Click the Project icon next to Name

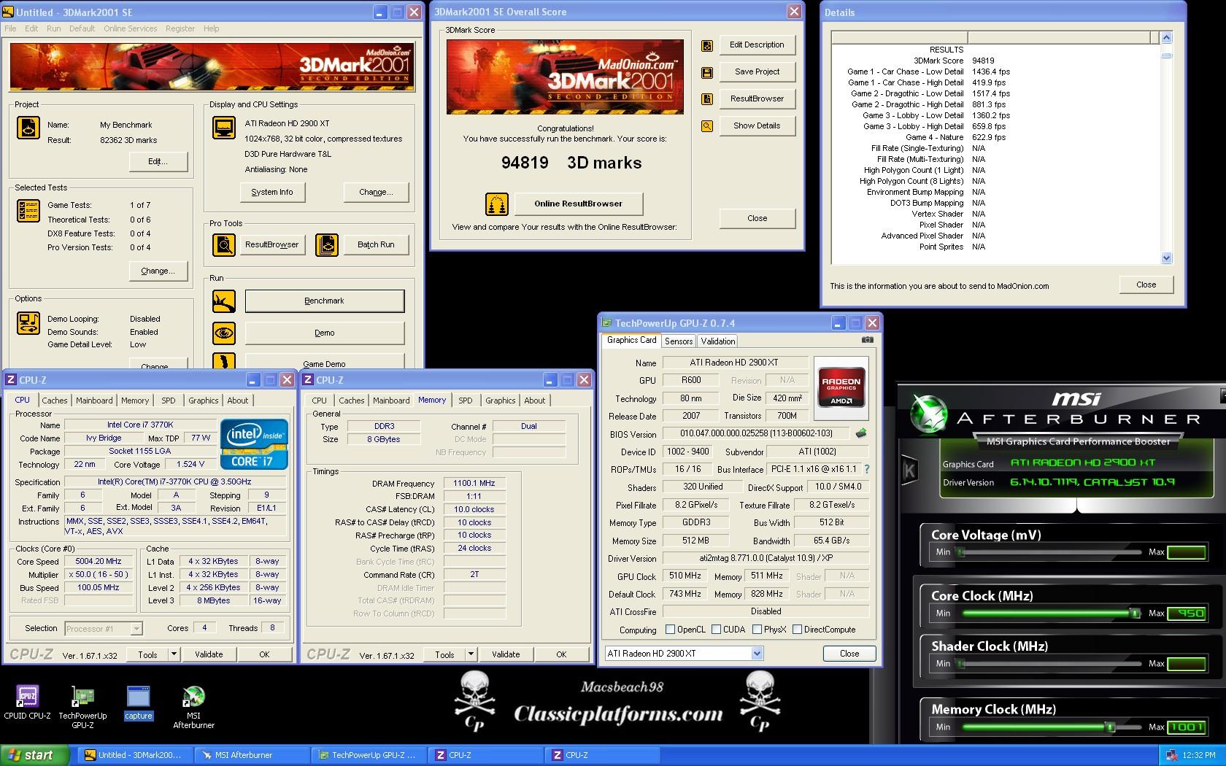point(28,128)
